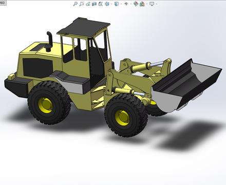Screen dimensions: 226x185
Task: Select the black exhaust pipe
Action: [49, 42]
